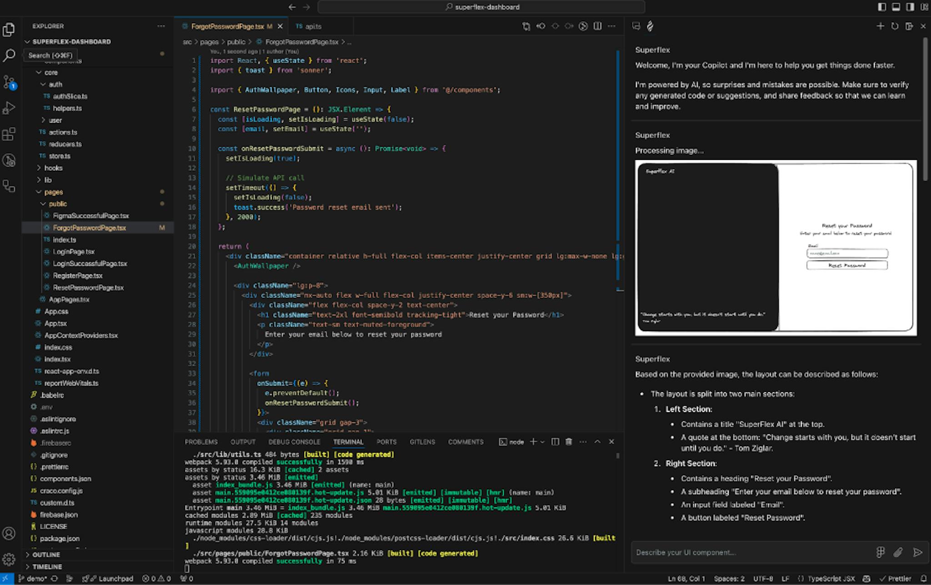Toggle the secondary sidebar layout control
This screenshot has height=585, width=931.
[910, 7]
